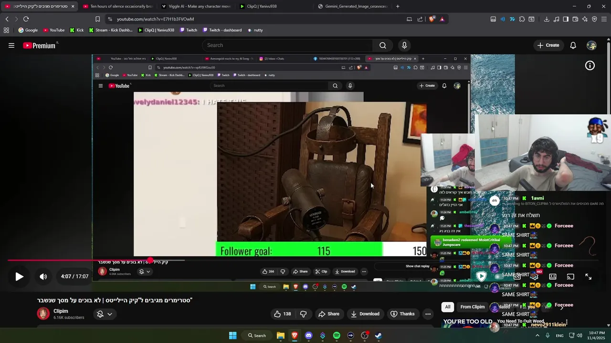Open the apps grid in bookmarks bar
Screen dimensions: 611x343
tap(6, 30)
